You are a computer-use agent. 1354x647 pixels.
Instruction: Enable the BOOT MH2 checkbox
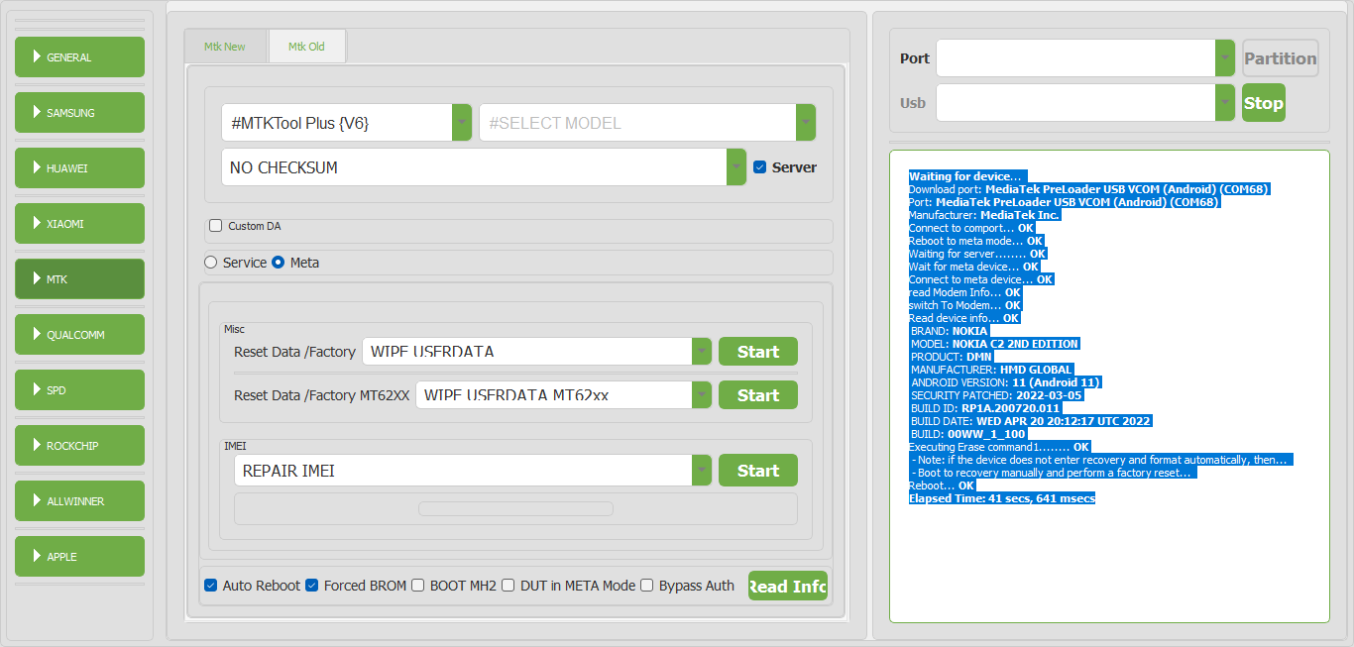click(418, 586)
